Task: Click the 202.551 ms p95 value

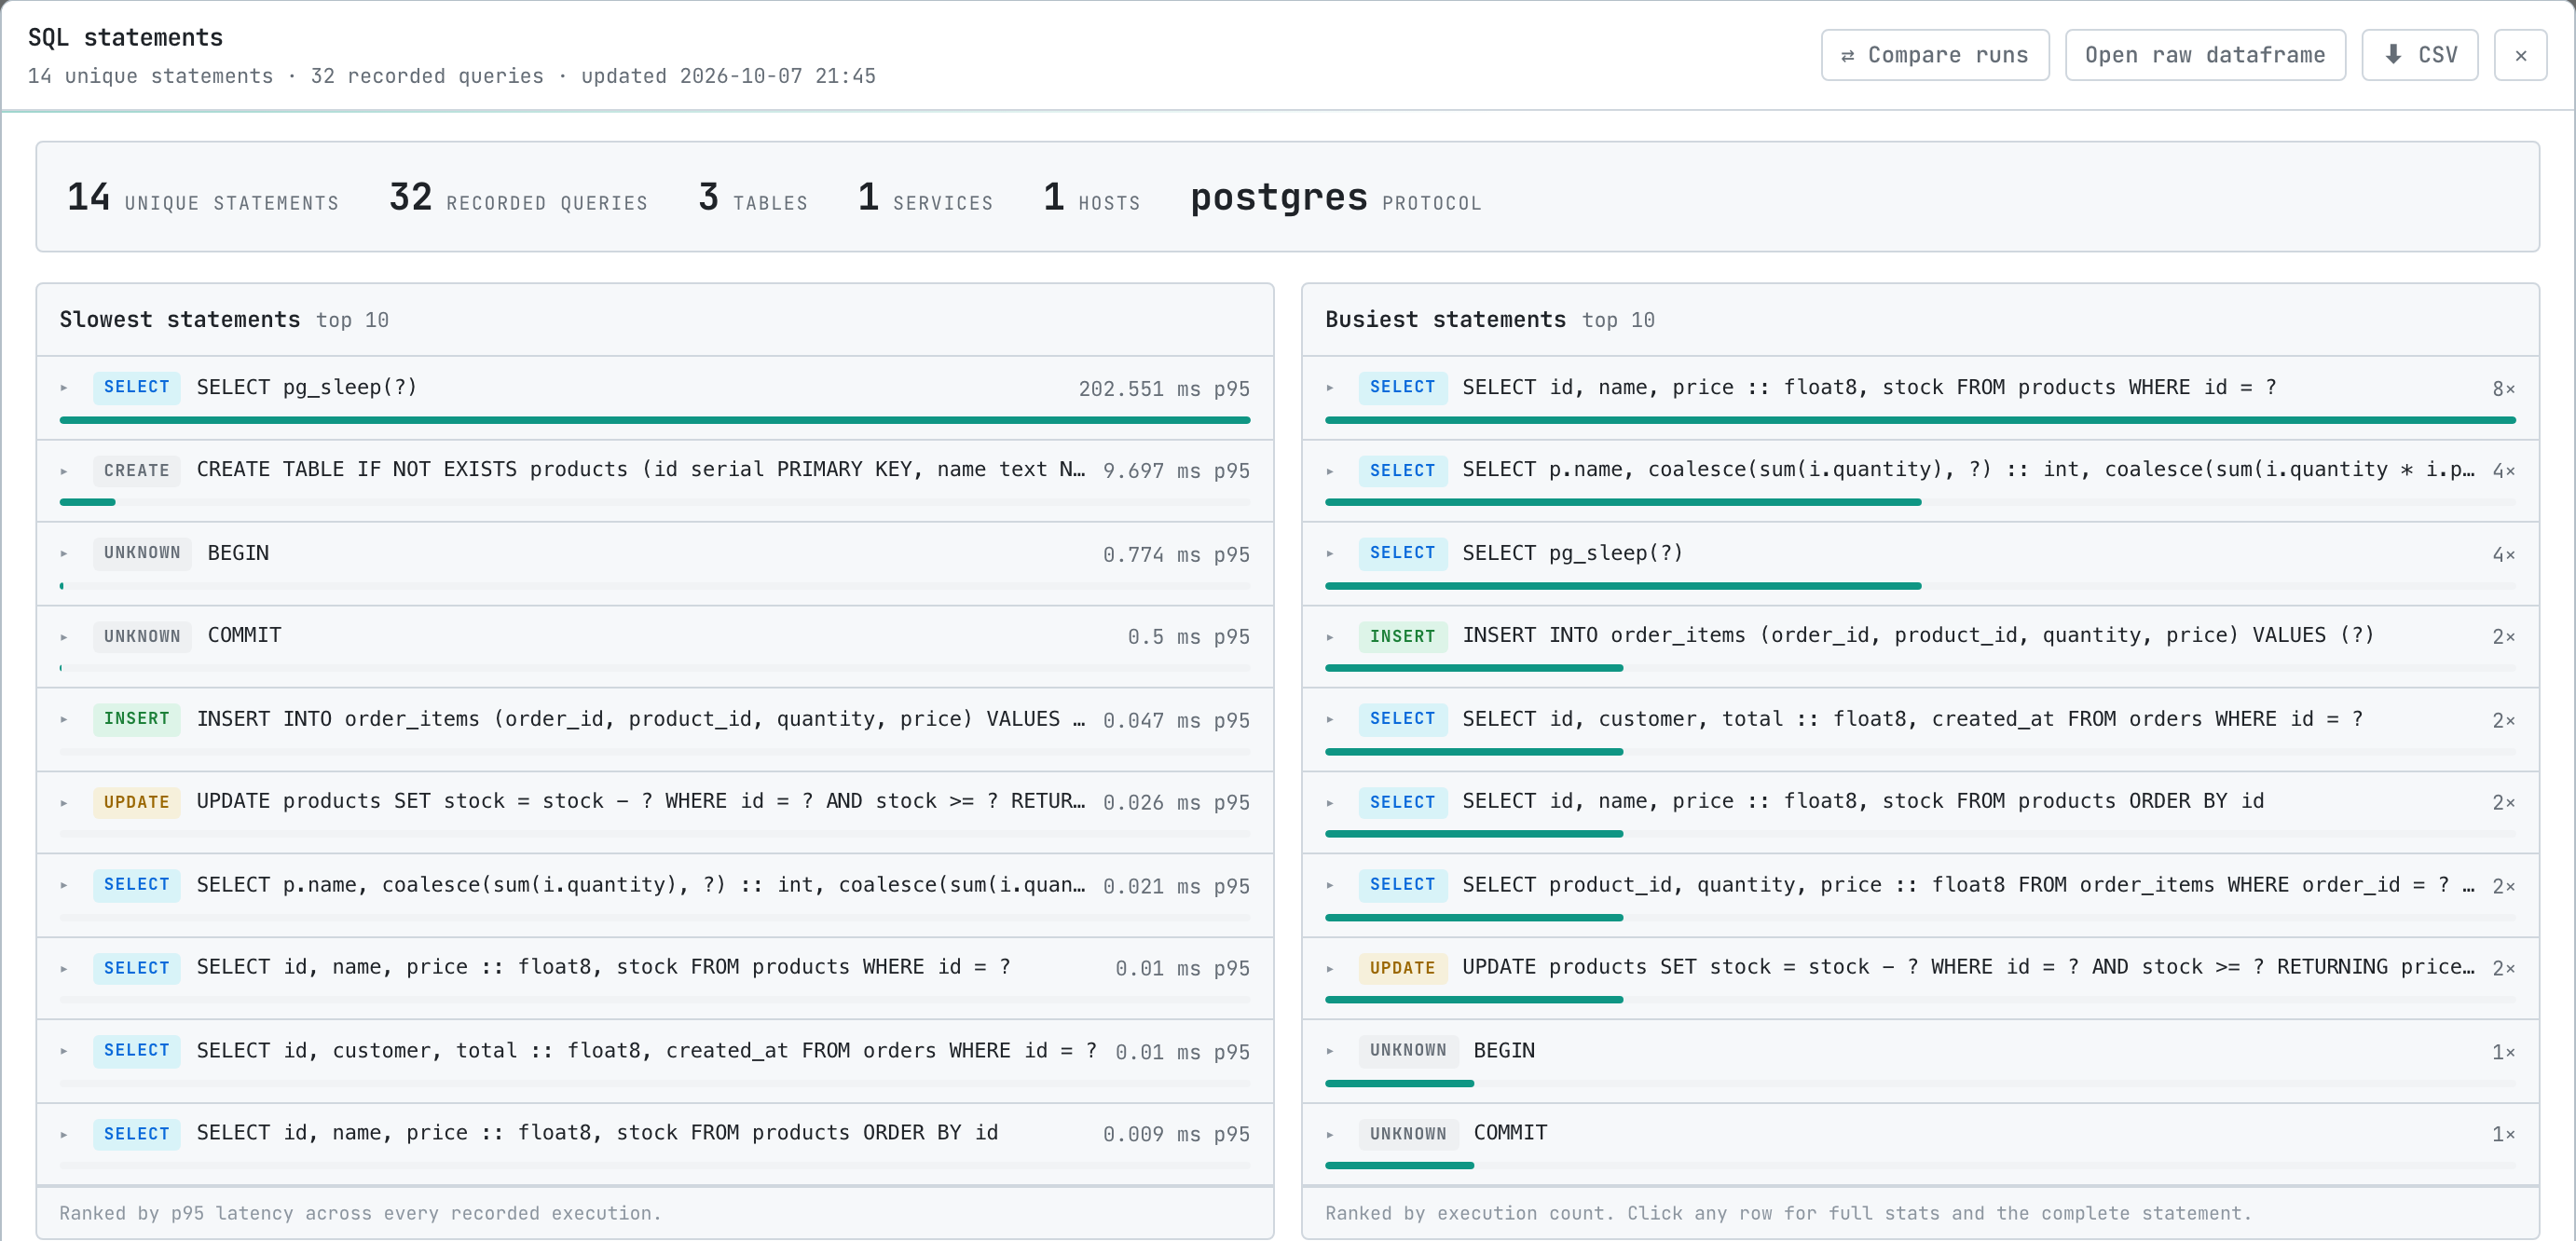Action: [x=1164, y=389]
